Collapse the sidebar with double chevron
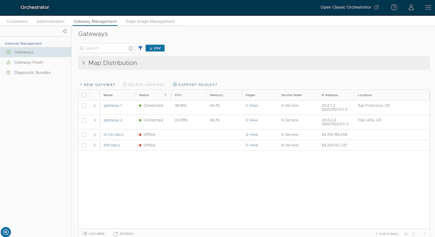 65,31
